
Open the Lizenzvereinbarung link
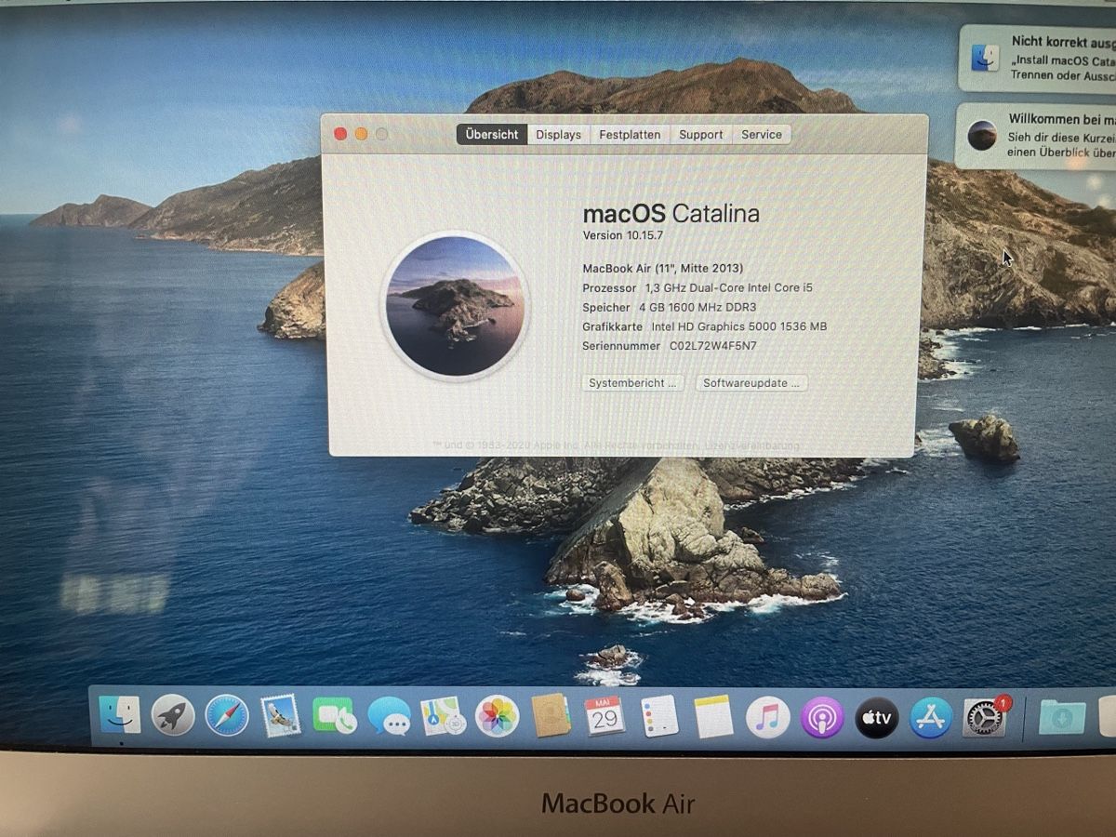point(752,446)
